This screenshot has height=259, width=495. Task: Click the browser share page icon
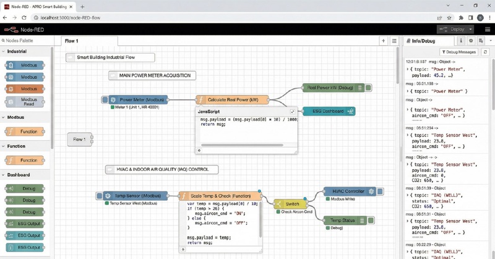pos(439,18)
